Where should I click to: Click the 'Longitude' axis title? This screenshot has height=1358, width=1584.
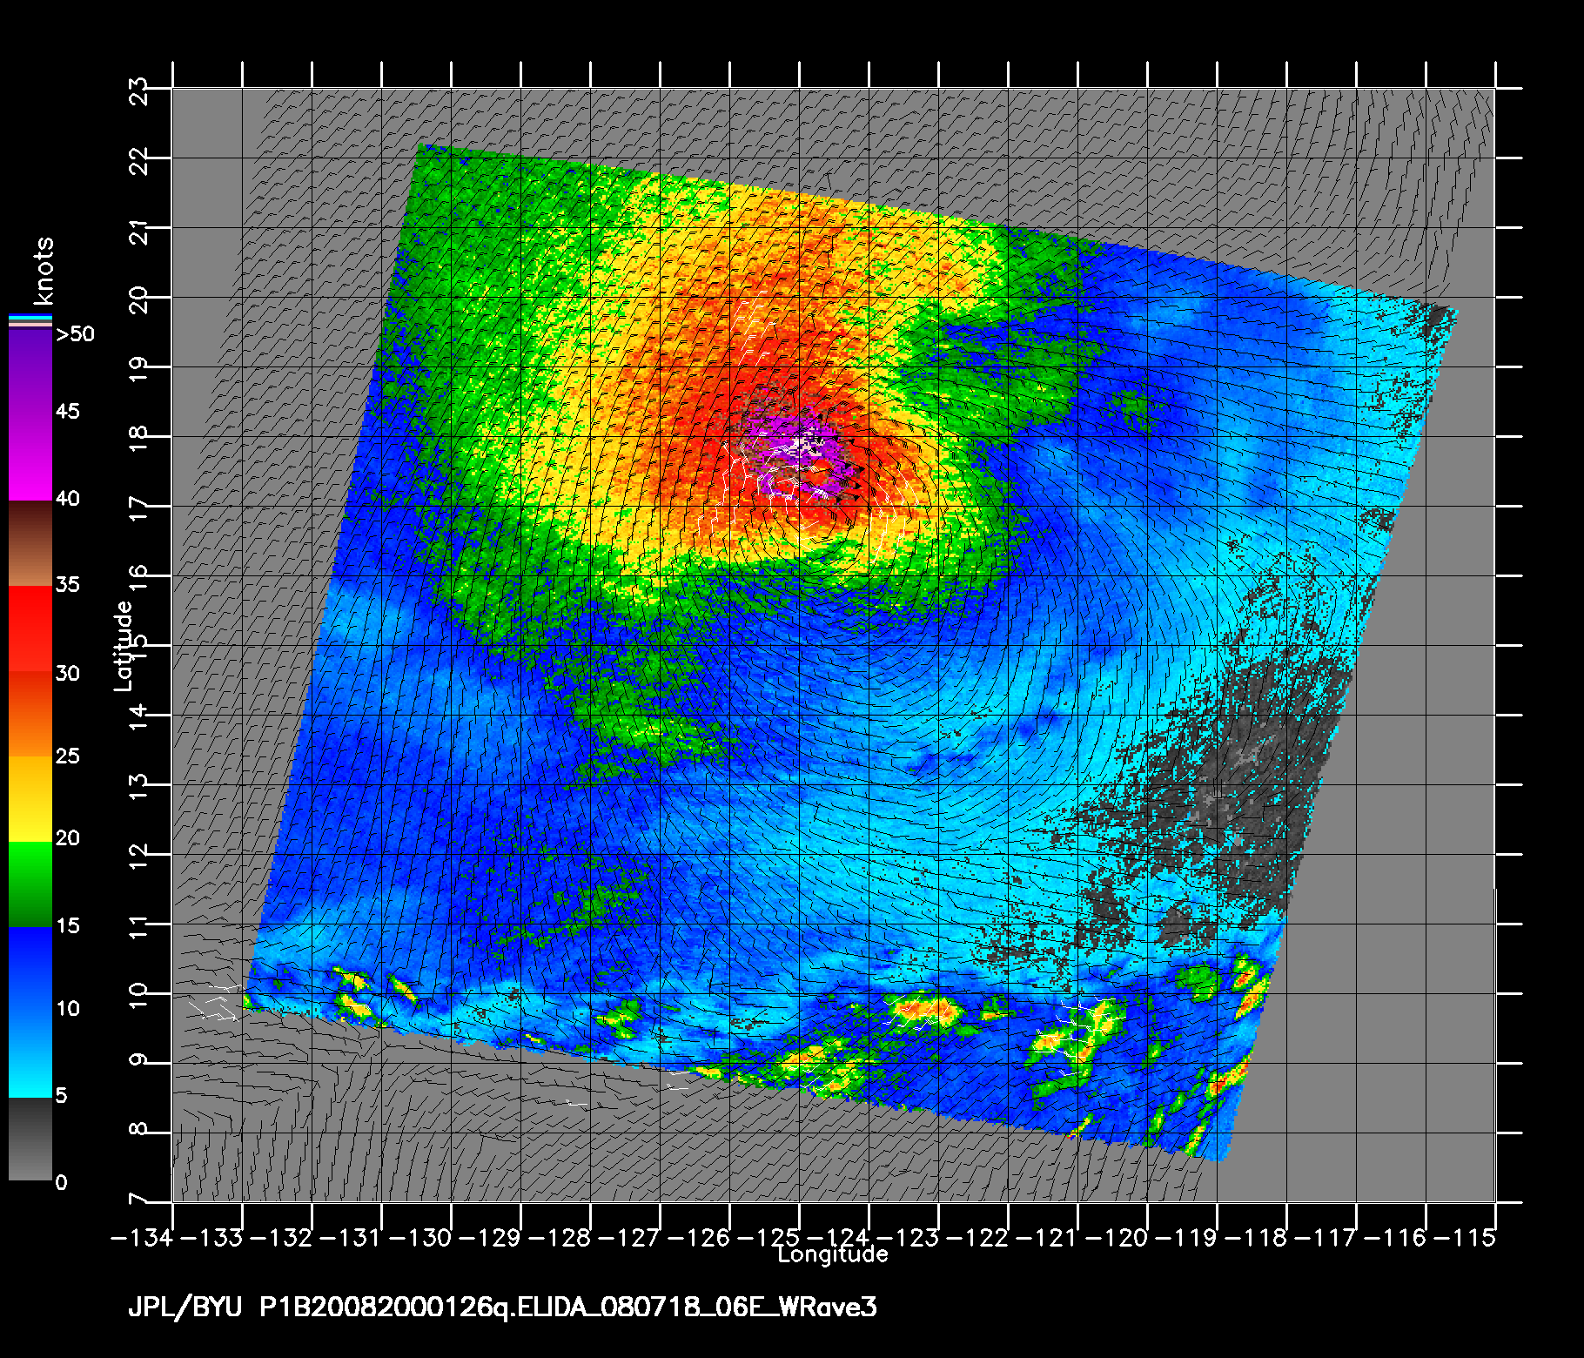(833, 1254)
